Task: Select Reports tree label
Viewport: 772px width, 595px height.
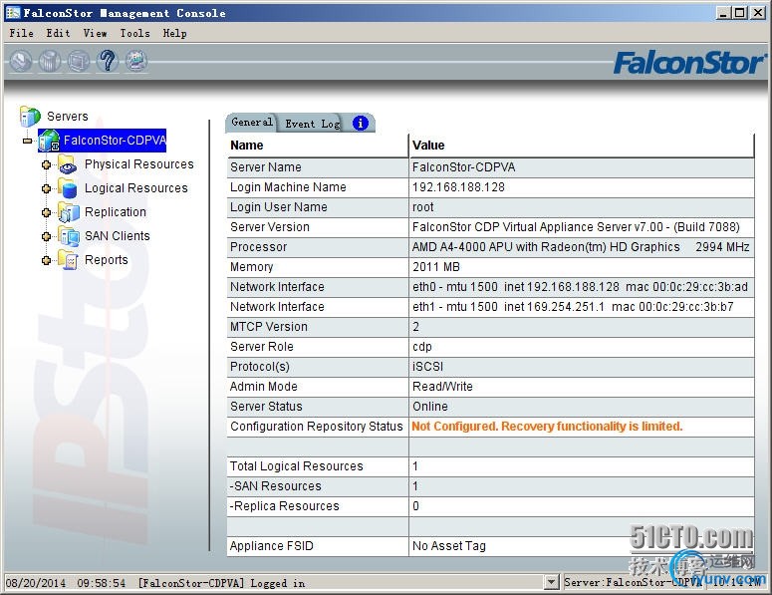Action: 107,259
